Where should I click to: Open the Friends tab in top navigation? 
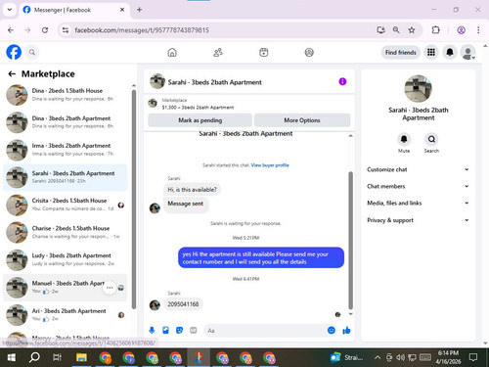218,52
